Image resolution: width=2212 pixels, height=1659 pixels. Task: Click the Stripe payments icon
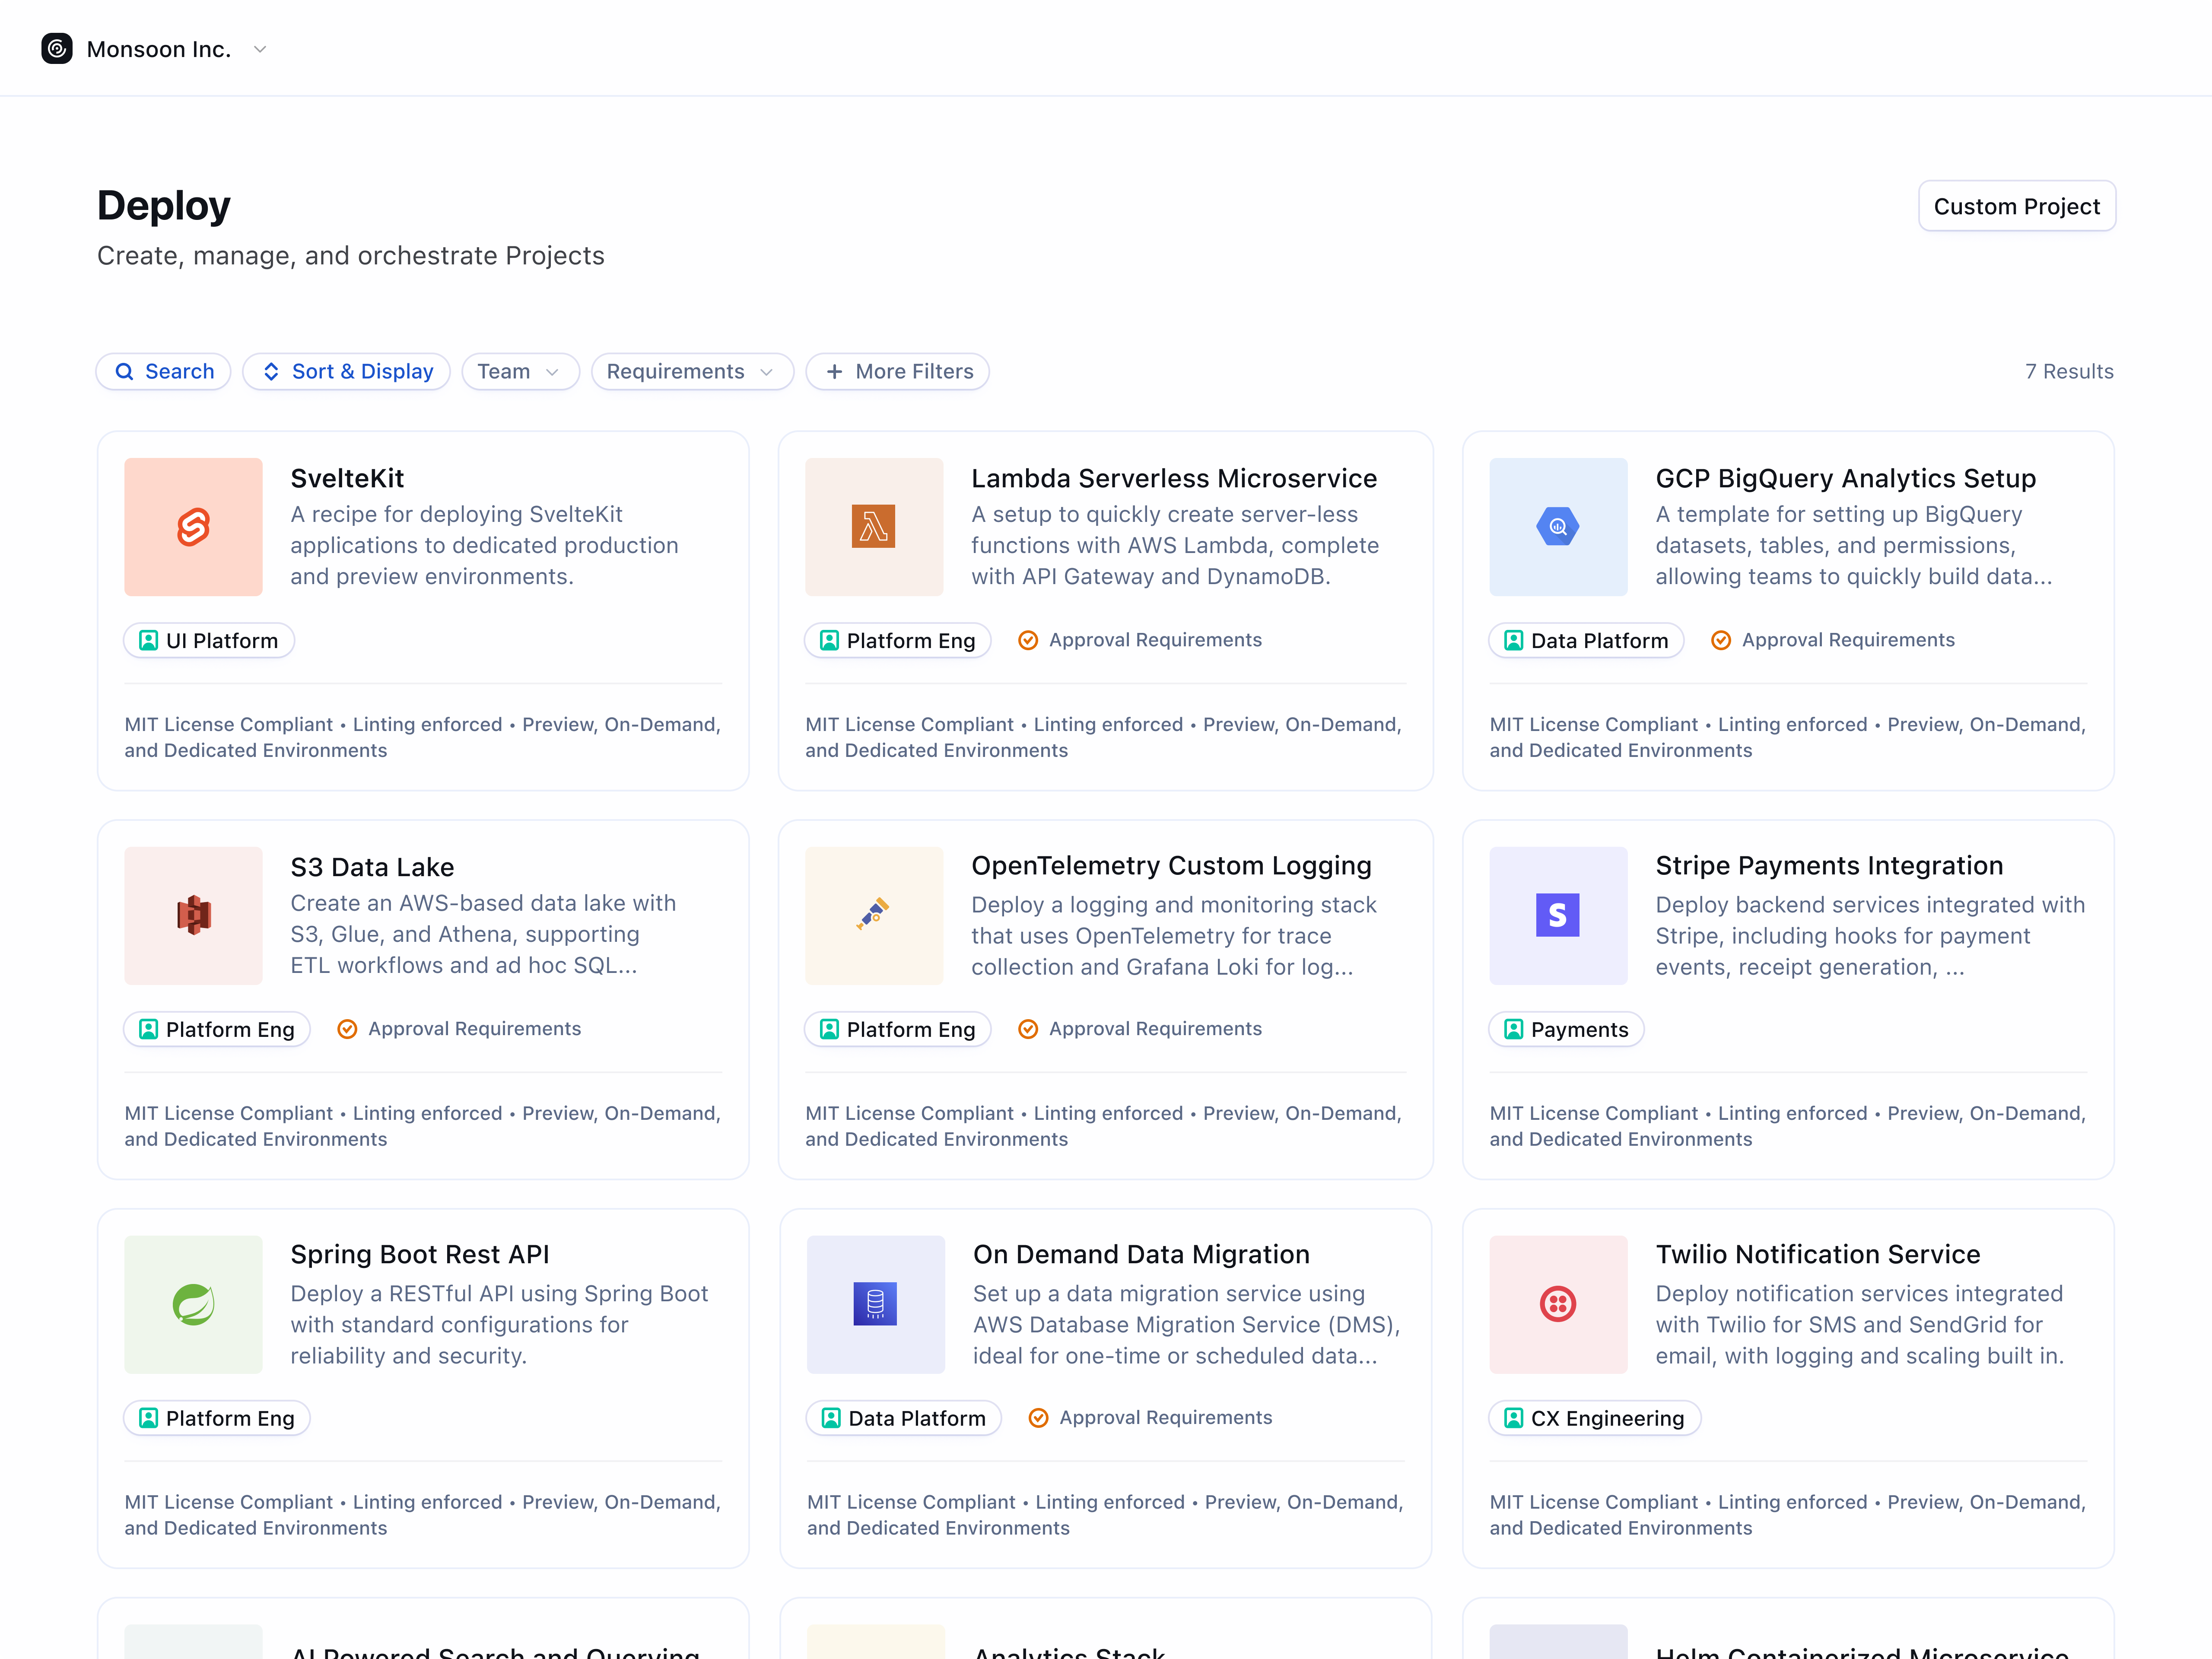tap(1557, 915)
